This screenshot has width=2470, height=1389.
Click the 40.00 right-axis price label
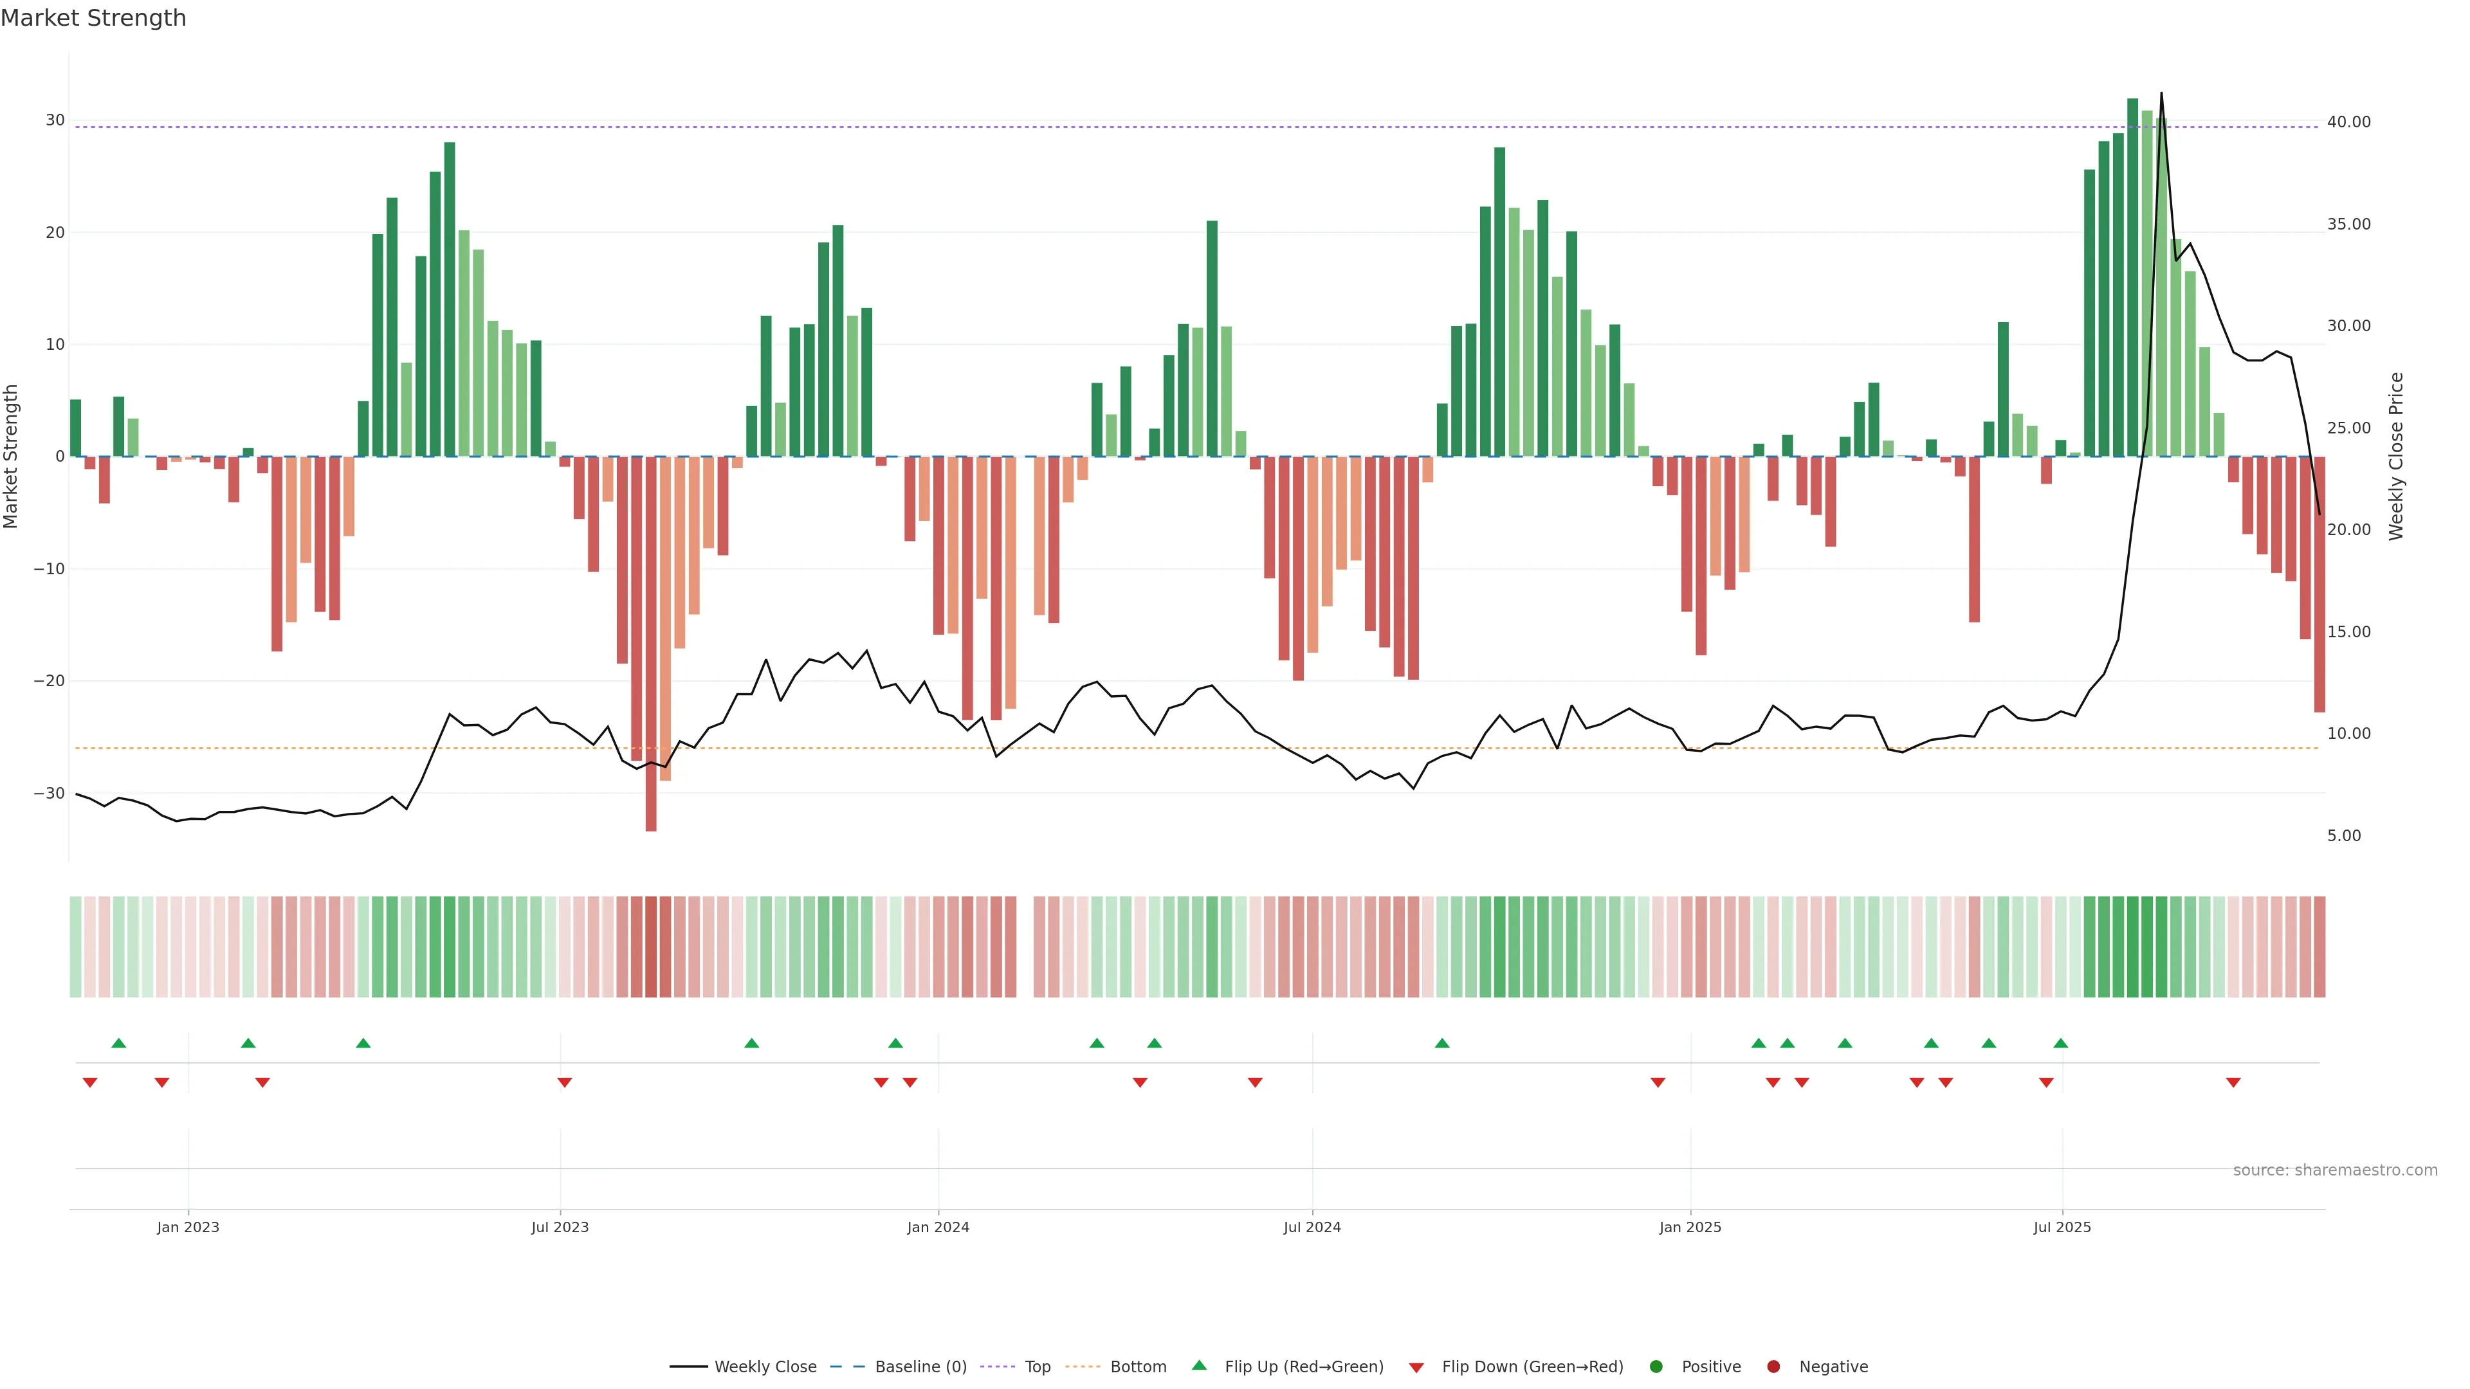point(2348,122)
